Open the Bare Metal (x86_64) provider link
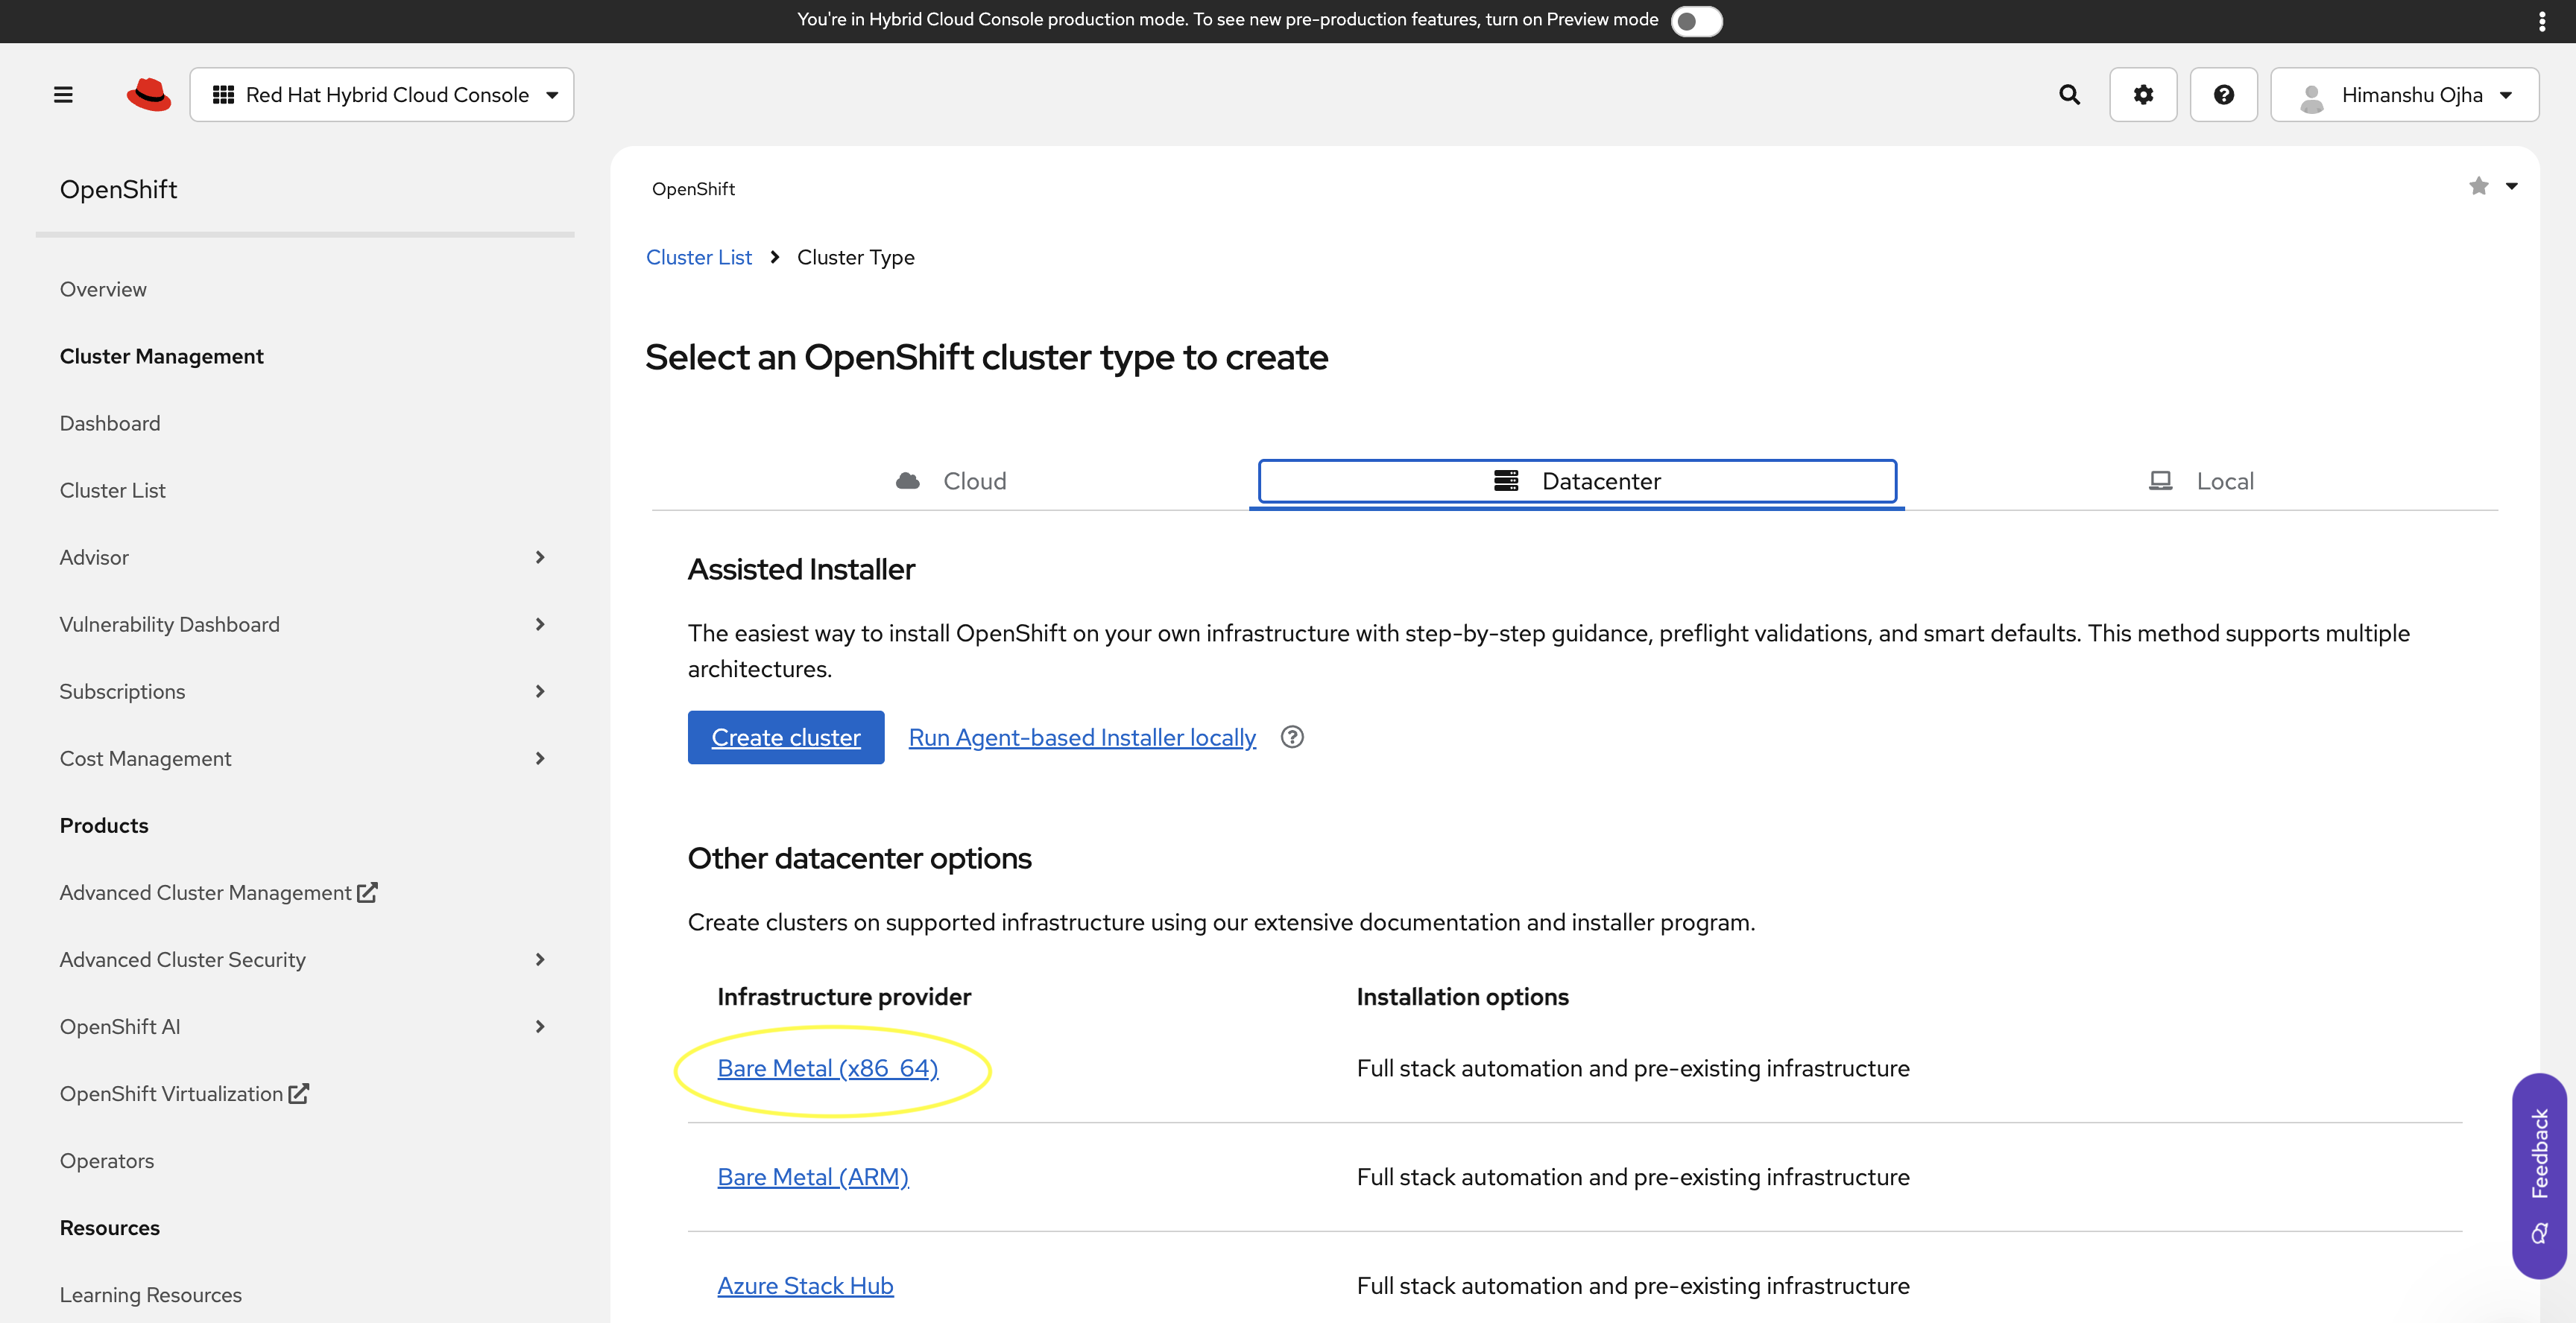The width and height of the screenshot is (2576, 1323). pos(828,1067)
